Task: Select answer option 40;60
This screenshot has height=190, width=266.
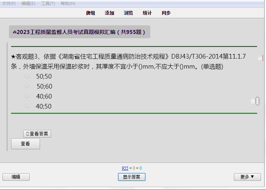Action: [x=27, y=96]
